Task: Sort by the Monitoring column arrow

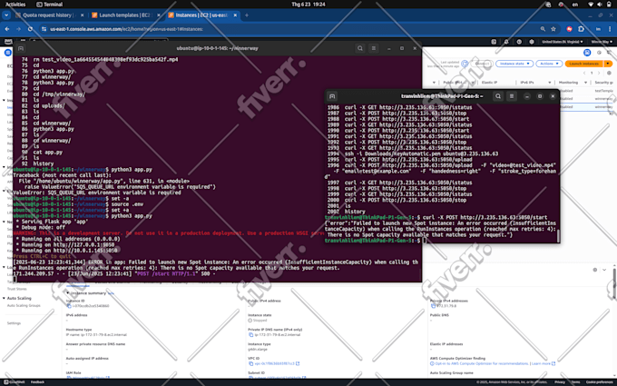Action: tap(585, 83)
